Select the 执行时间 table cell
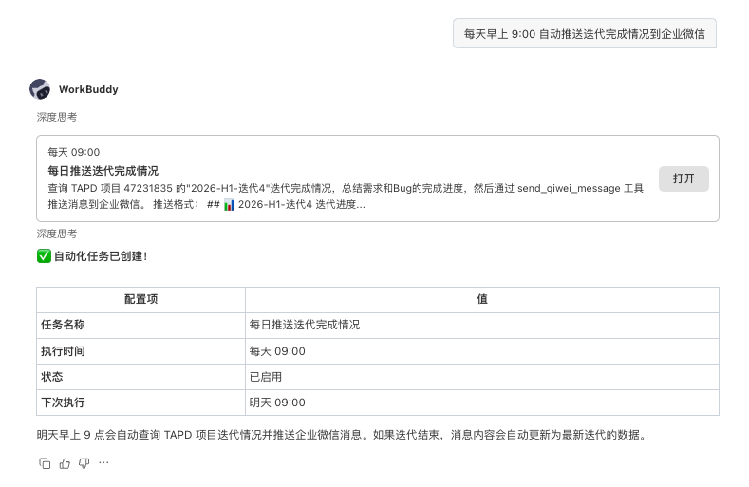 tap(140, 351)
